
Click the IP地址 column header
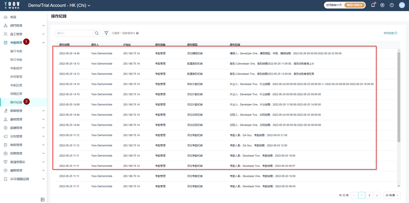pos(127,44)
